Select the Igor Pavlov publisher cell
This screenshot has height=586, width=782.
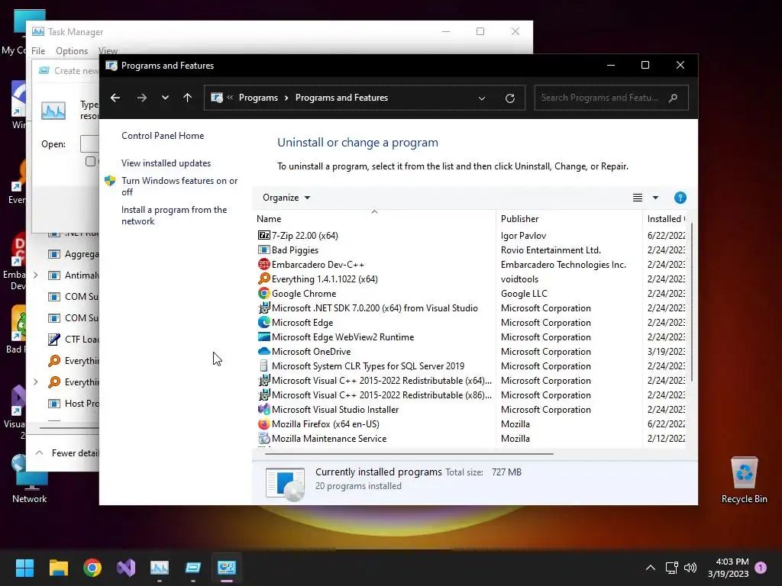[523, 235]
